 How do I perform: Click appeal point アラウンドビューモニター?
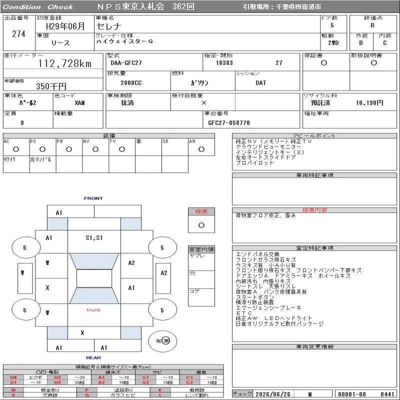point(268,146)
